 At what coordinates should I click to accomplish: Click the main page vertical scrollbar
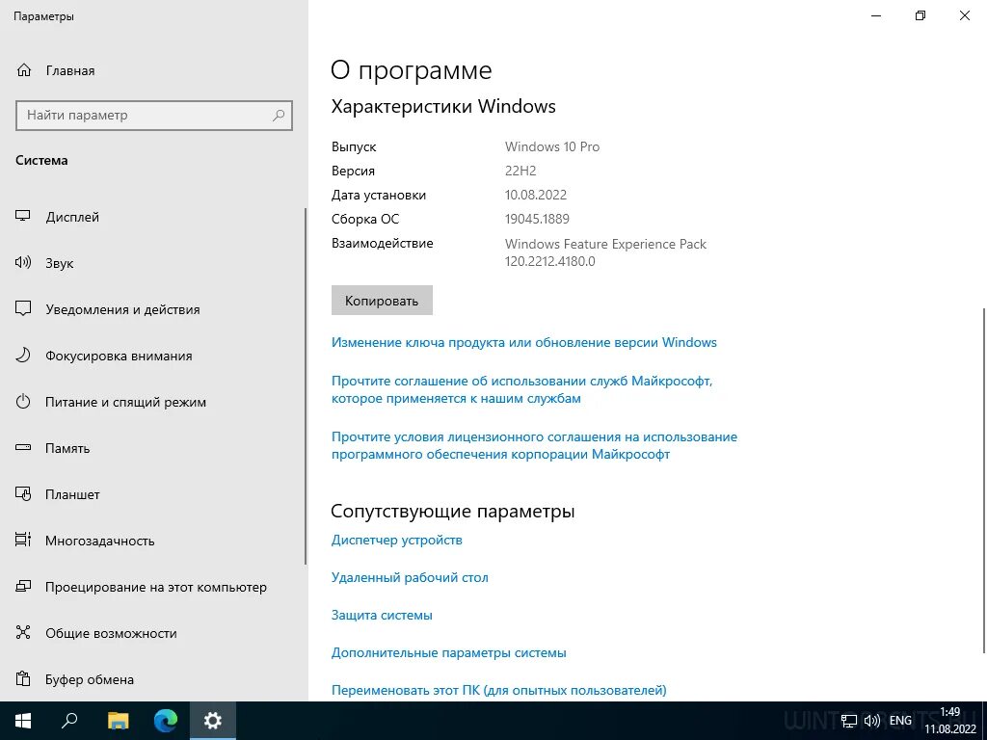click(984, 482)
